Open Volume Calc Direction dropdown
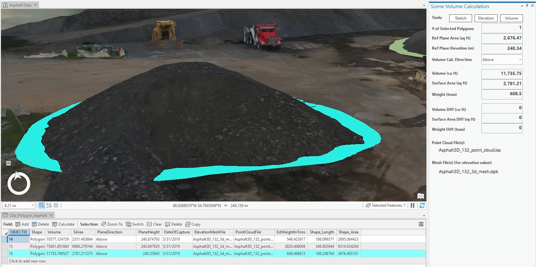Screen dimensions: 536x267 502,60
